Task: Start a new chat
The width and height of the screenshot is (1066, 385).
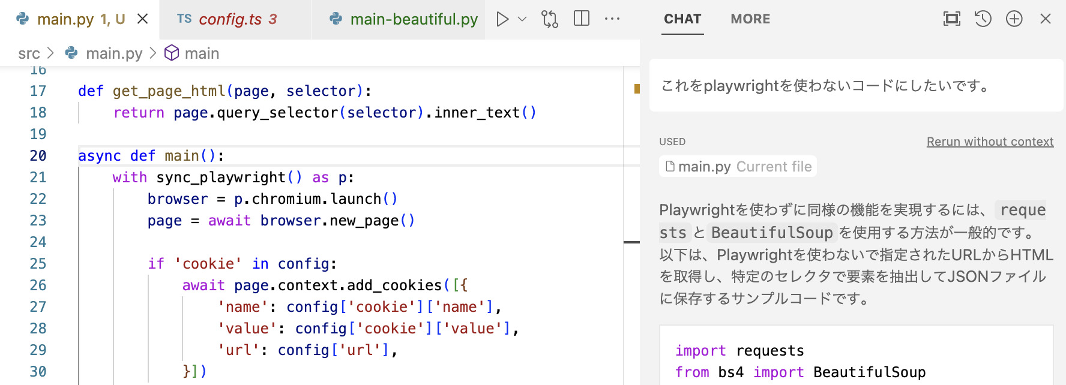Action: [x=1014, y=19]
